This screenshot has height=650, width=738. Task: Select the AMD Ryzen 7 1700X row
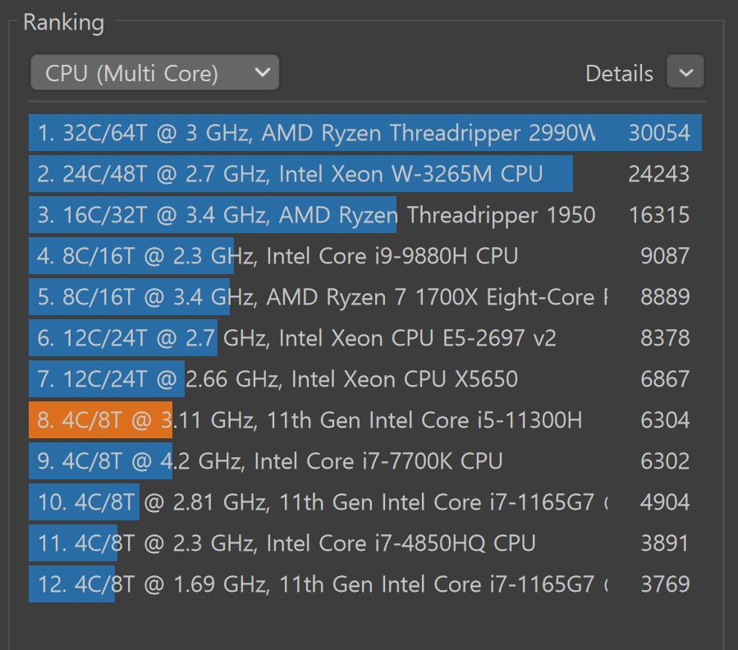tap(364, 297)
